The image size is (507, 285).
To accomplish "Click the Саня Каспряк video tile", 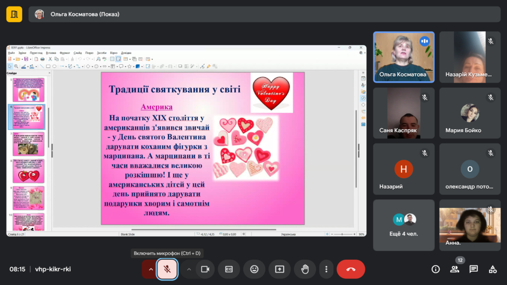I will (404, 113).
